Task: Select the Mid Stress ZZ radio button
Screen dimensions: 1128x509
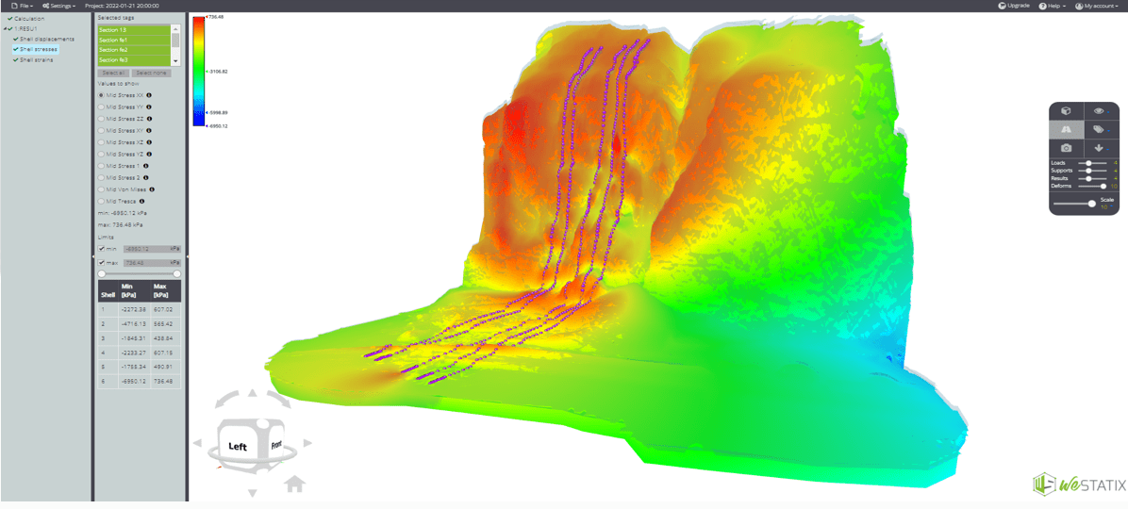Action: [102, 119]
